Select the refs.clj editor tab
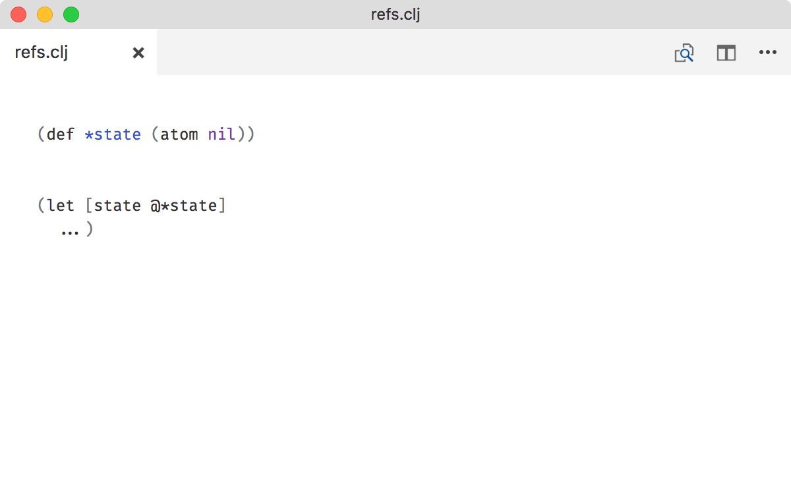 coord(42,53)
